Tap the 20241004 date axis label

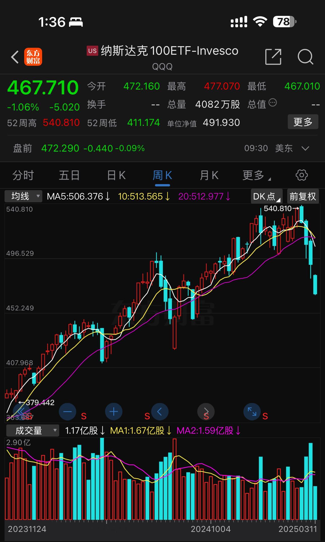211,529
